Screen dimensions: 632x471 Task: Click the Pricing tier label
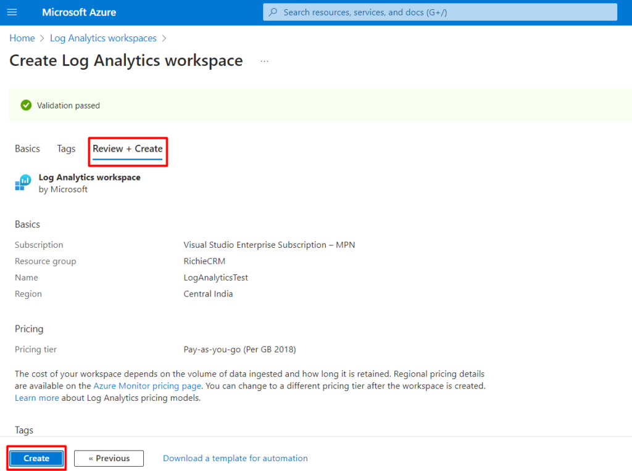pos(36,350)
